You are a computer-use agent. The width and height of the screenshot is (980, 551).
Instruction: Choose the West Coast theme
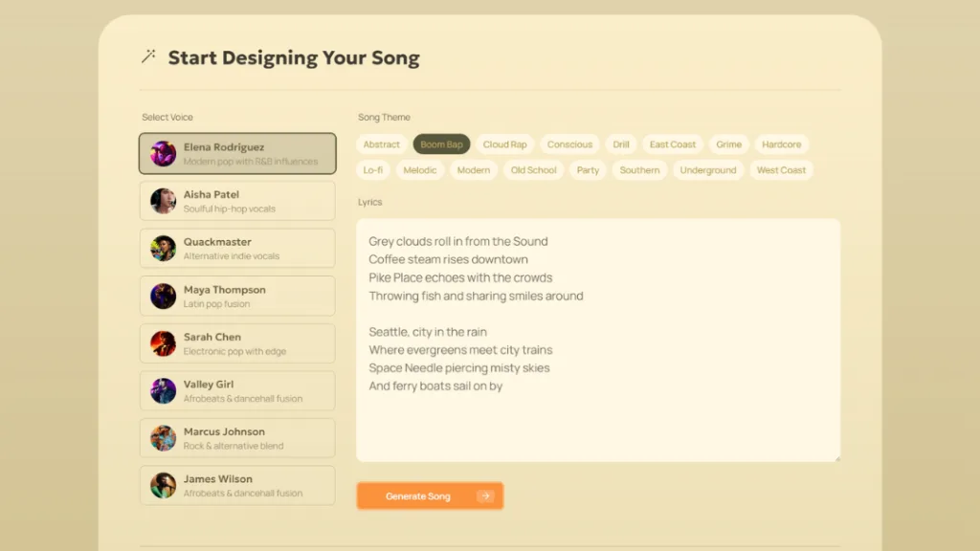[781, 170]
